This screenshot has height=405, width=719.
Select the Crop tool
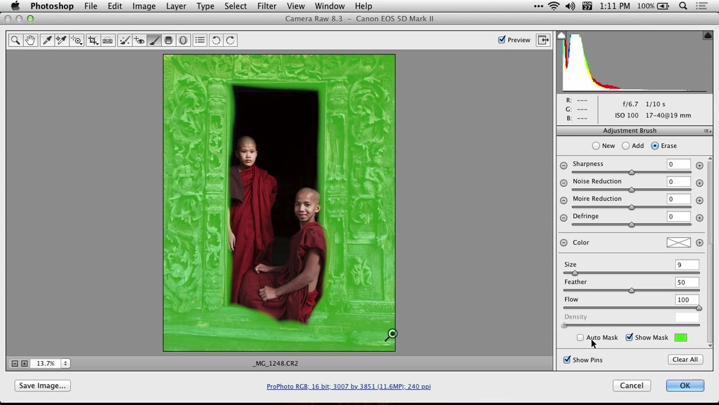click(93, 40)
